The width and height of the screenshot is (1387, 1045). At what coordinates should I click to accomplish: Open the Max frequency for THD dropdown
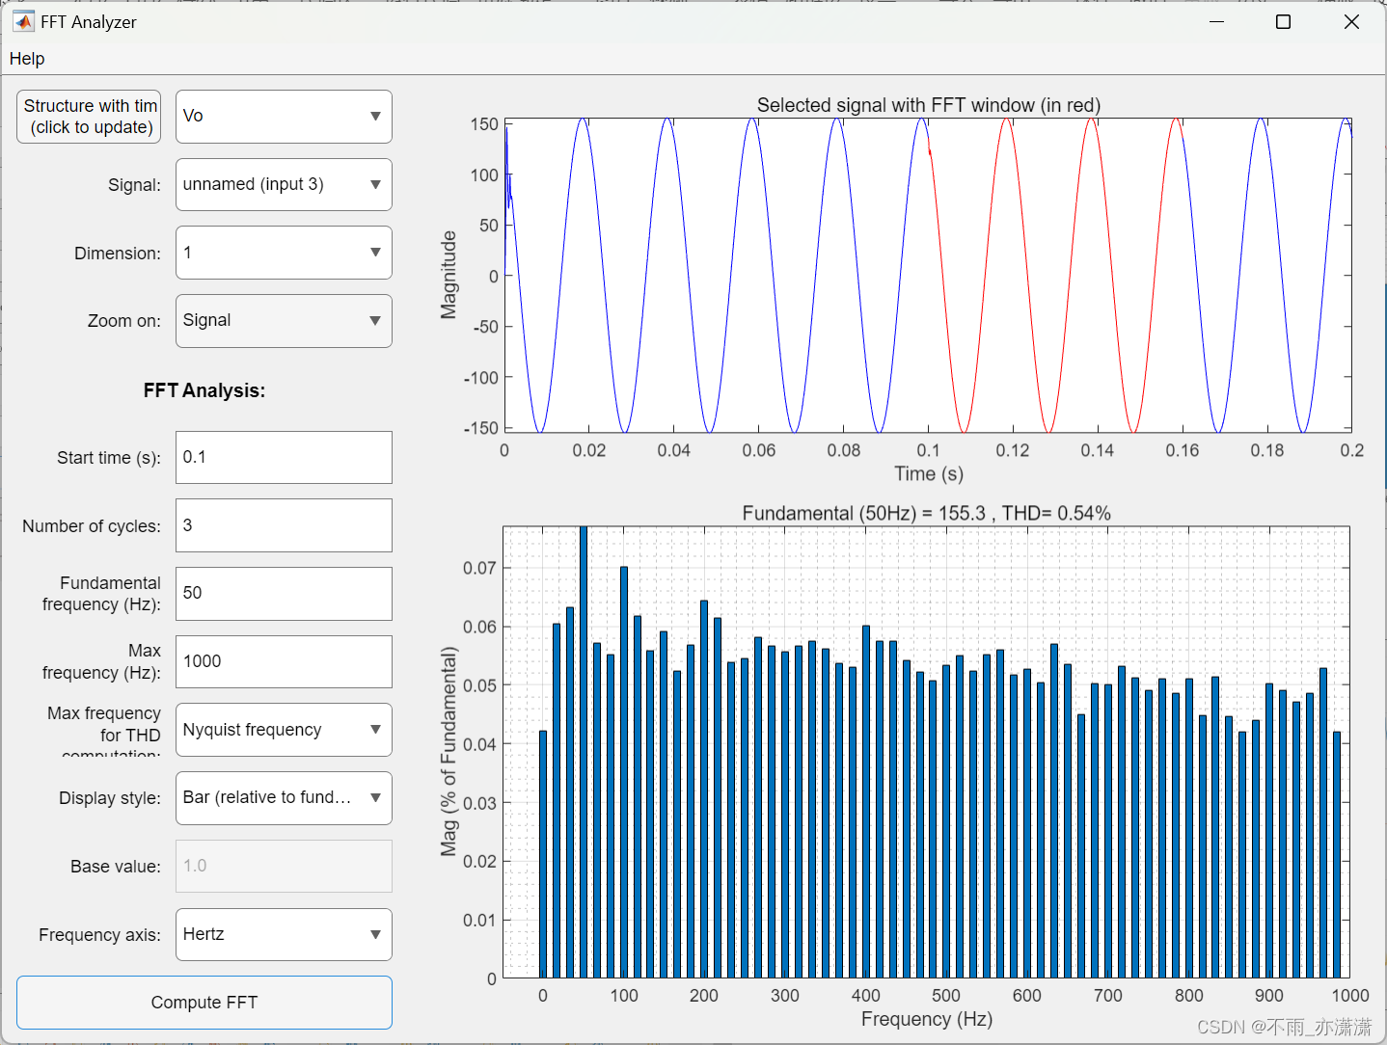point(284,730)
